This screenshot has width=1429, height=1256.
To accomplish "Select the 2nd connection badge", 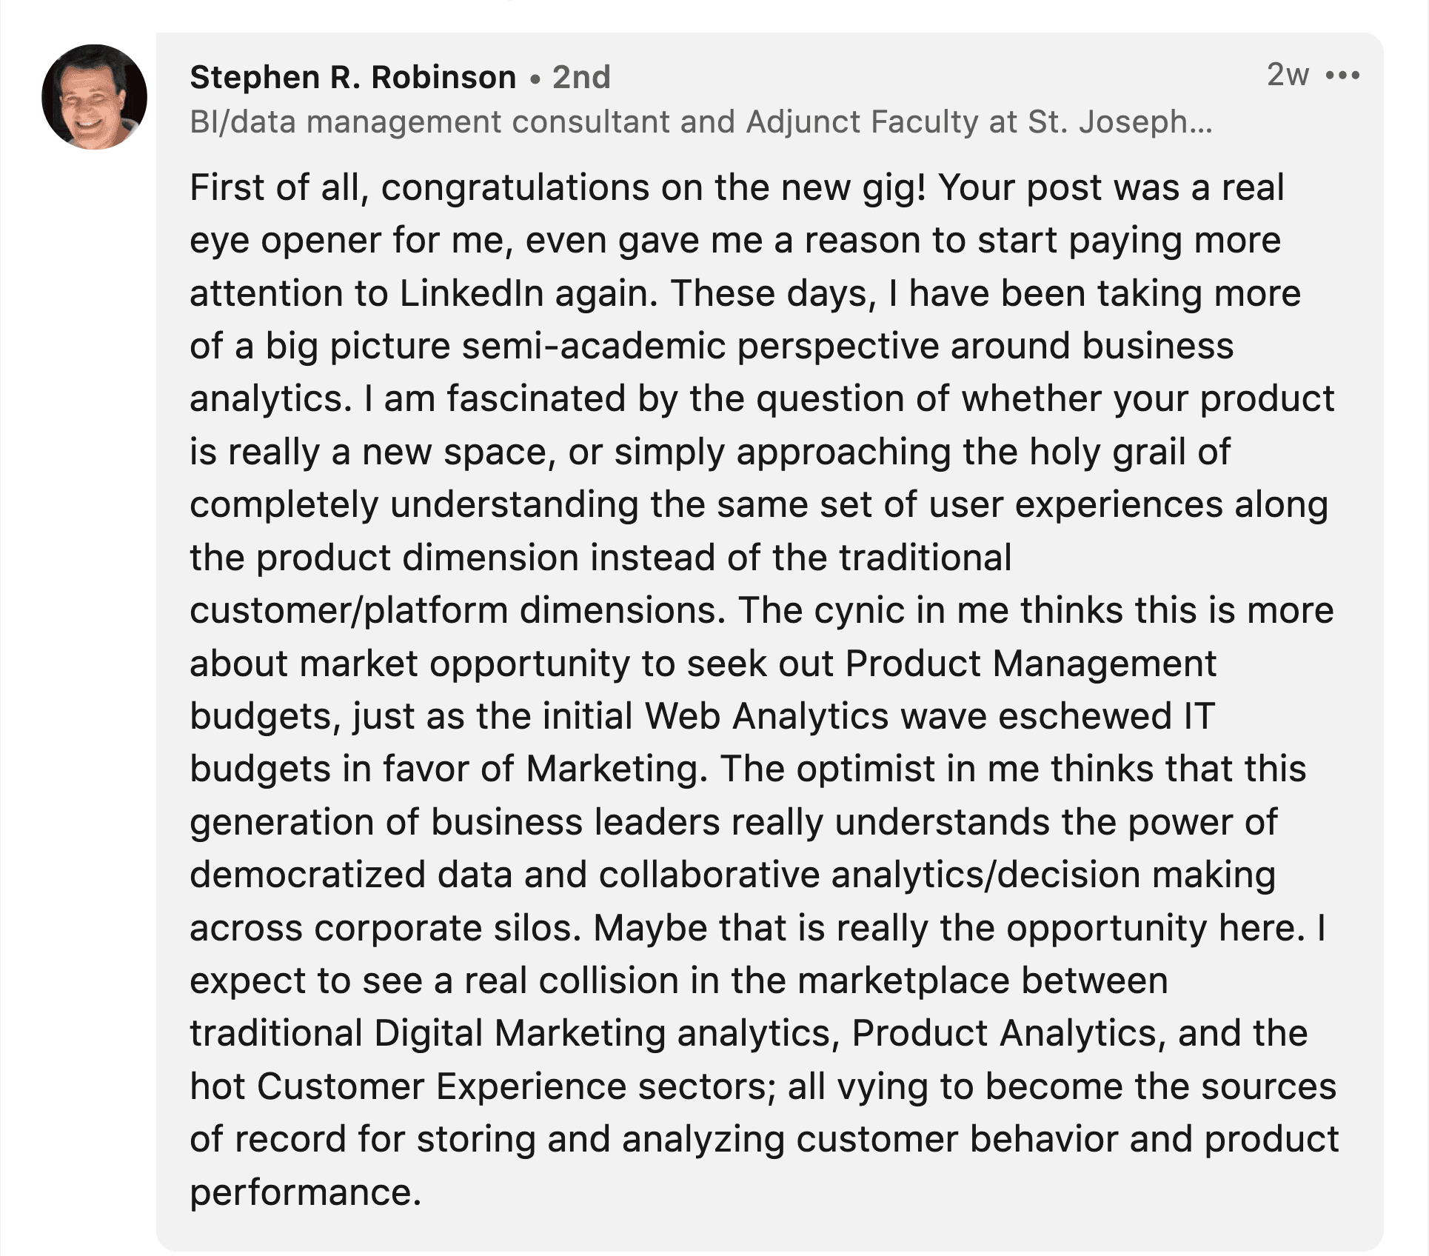I will tap(582, 78).
